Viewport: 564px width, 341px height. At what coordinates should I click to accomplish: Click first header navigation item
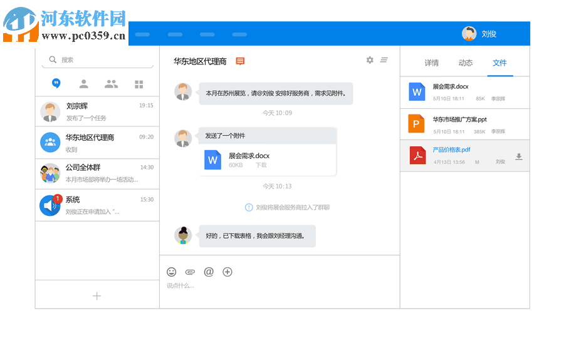tap(142, 34)
